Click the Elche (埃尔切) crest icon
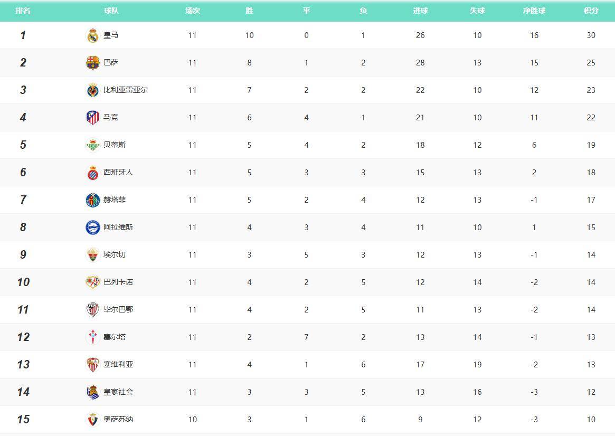 point(93,255)
